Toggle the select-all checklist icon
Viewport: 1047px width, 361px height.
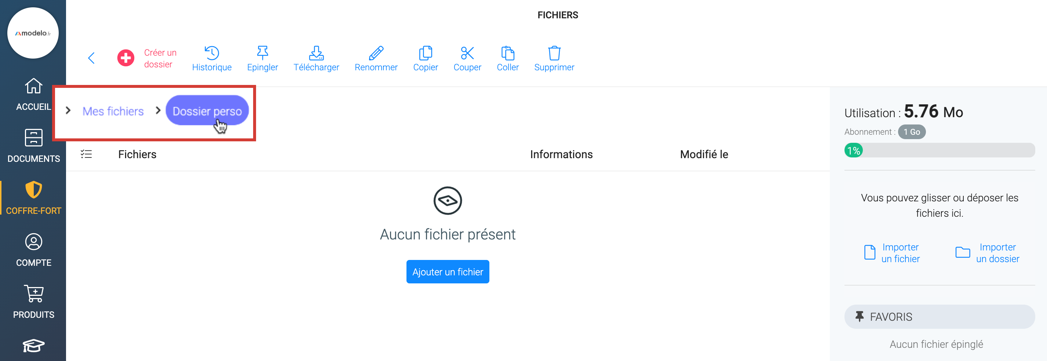coord(86,154)
